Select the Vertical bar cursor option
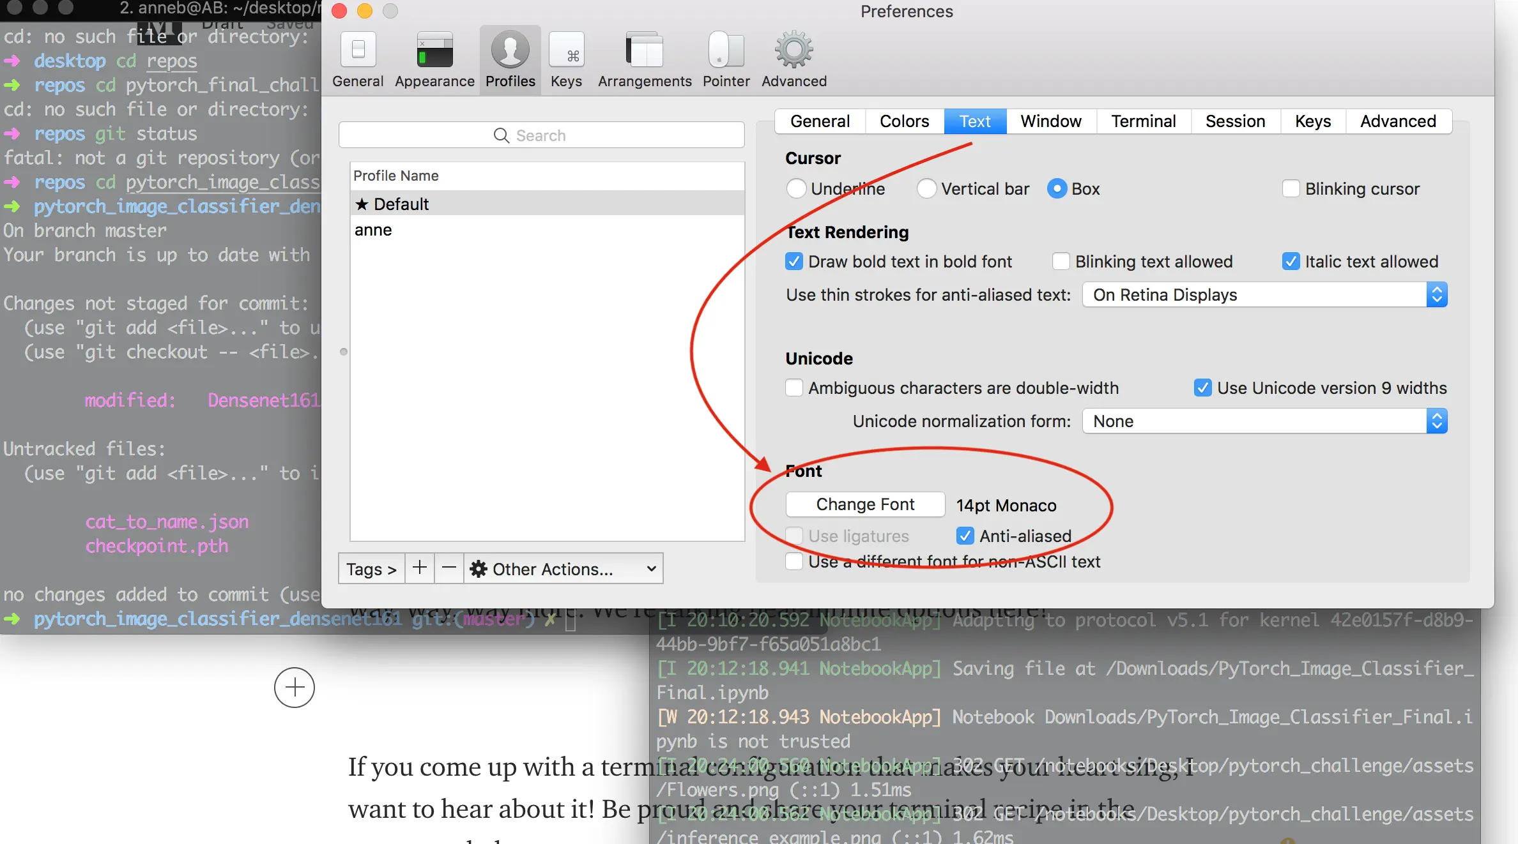Screen dimensions: 1518x844 point(926,189)
